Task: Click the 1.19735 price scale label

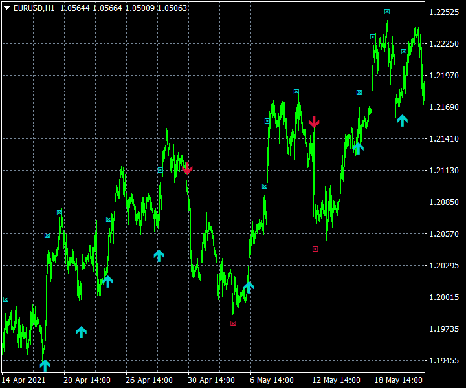Action: [444, 329]
